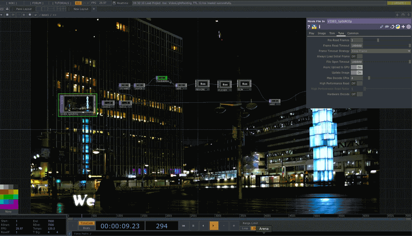The image size is (412, 236).
Task: Toggle Always Load Initial Frame off switch
Action: (x=357, y=56)
